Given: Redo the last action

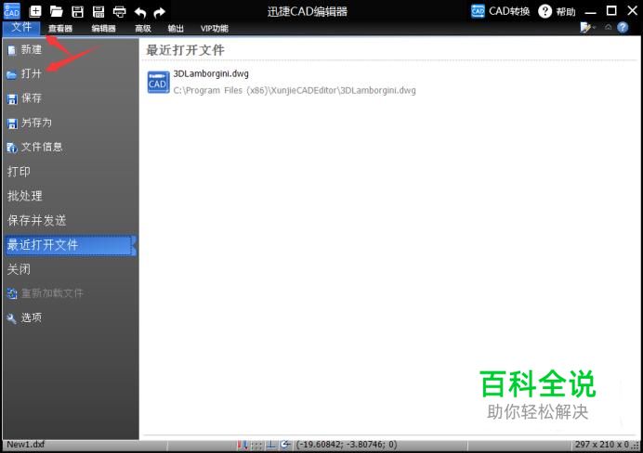Looking at the screenshot, I should click(159, 12).
